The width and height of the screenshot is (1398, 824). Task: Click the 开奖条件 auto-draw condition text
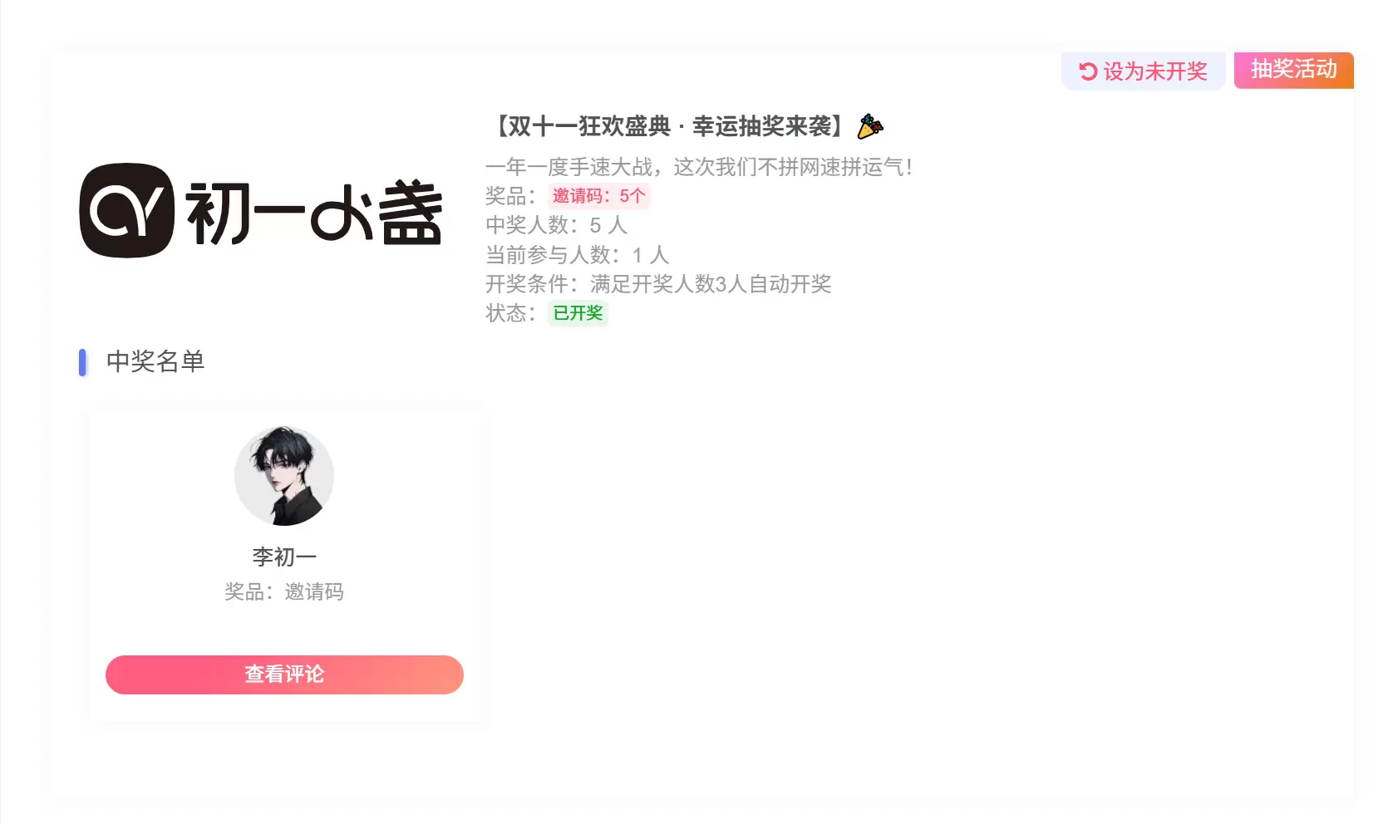pyautogui.click(x=658, y=284)
